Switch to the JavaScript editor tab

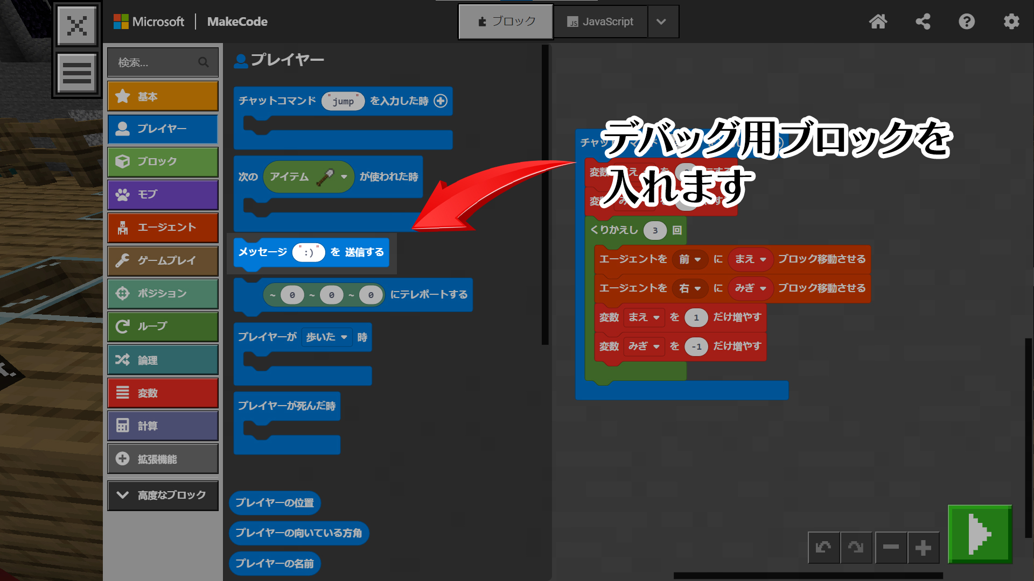coord(600,22)
